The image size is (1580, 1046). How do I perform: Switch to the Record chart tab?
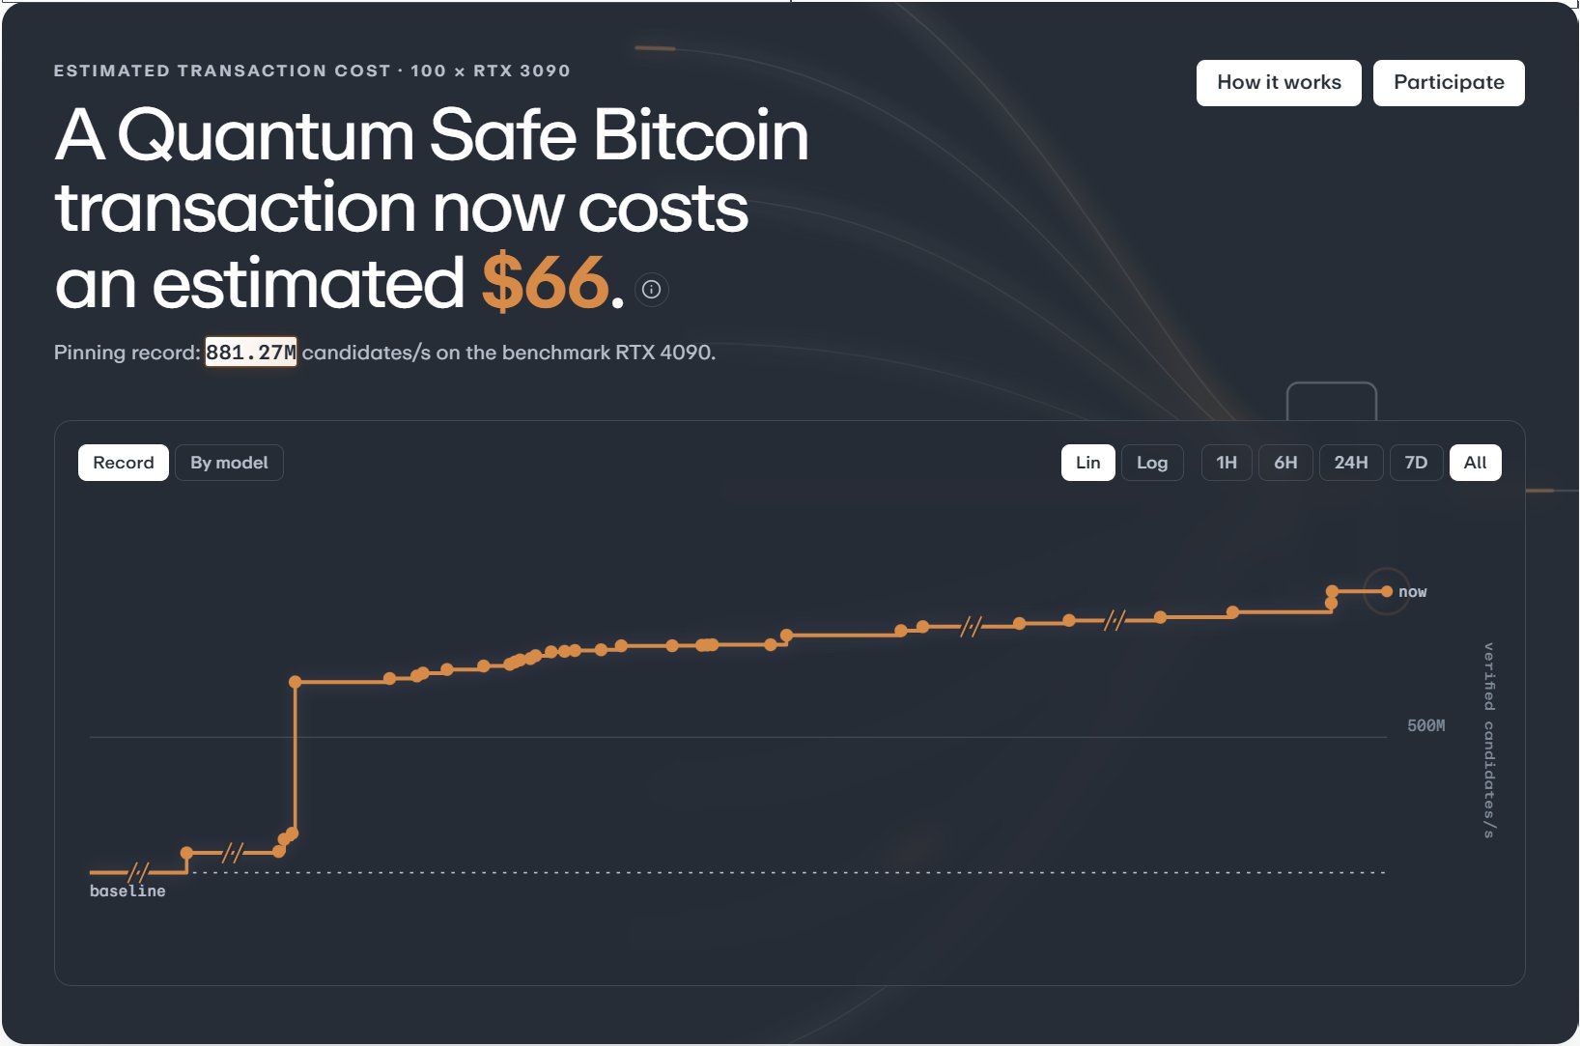click(x=124, y=463)
